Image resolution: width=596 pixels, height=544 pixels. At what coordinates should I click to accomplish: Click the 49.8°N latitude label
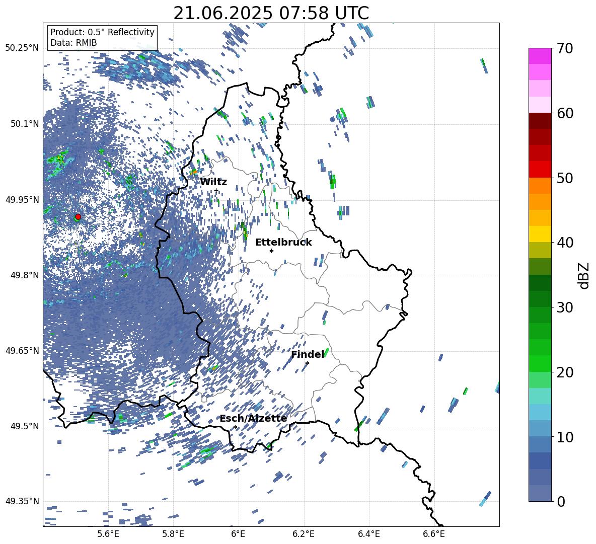coord(24,275)
